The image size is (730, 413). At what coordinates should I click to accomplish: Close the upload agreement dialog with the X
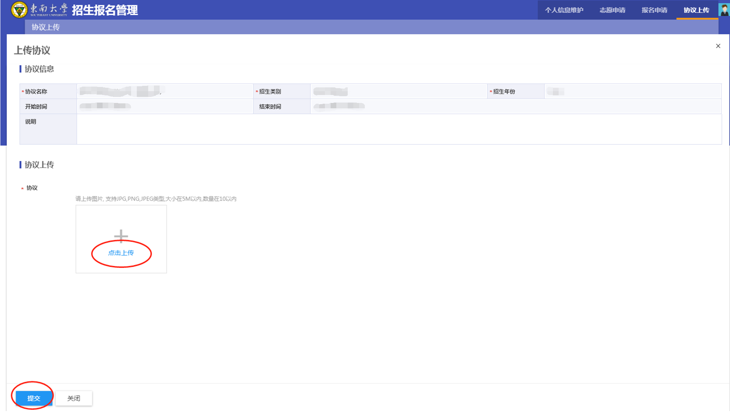[718, 46]
